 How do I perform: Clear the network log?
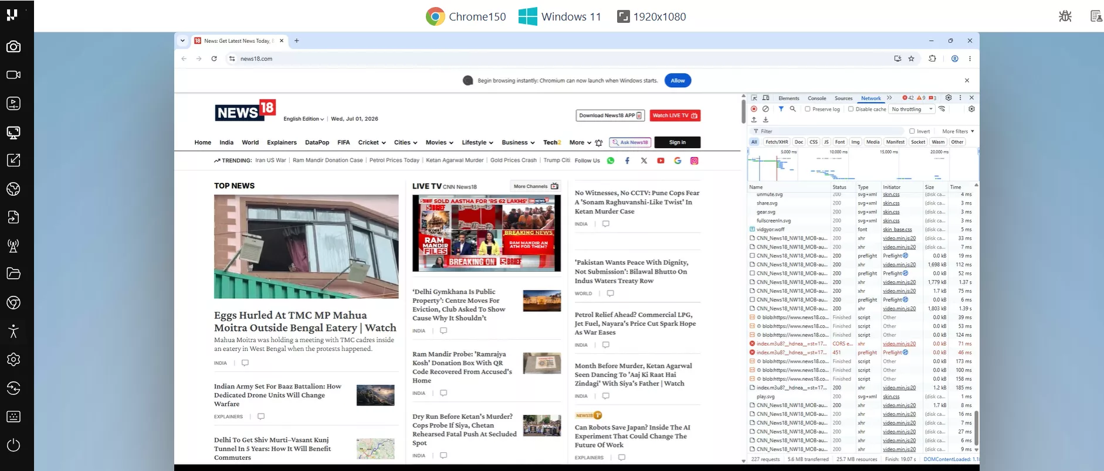(x=766, y=109)
